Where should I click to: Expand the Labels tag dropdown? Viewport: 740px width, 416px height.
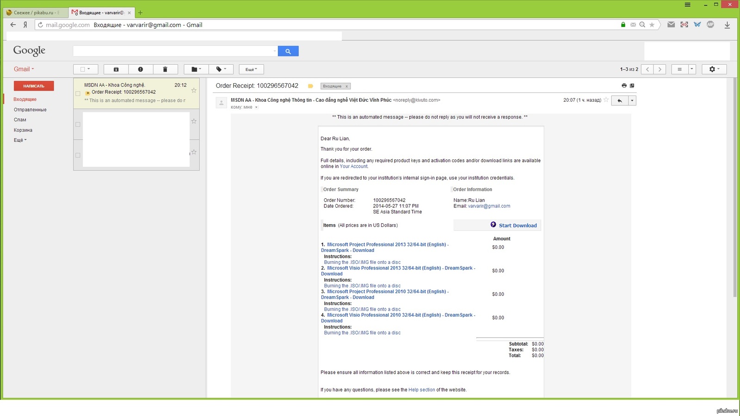(x=221, y=69)
